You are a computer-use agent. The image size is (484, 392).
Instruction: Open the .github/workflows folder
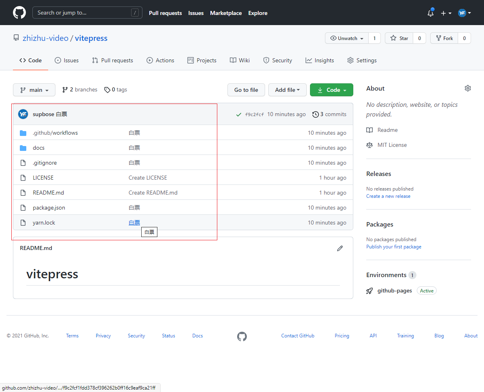pyautogui.click(x=55, y=133)
